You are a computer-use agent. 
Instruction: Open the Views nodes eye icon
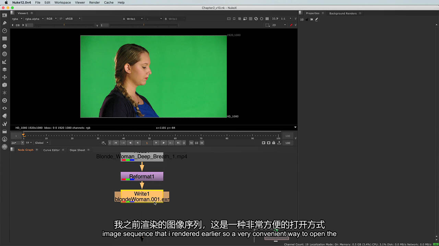tap(4, 108)
